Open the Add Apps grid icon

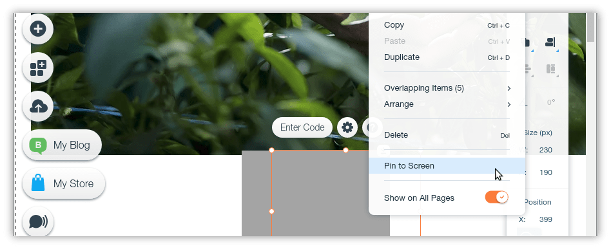[38, 68]
